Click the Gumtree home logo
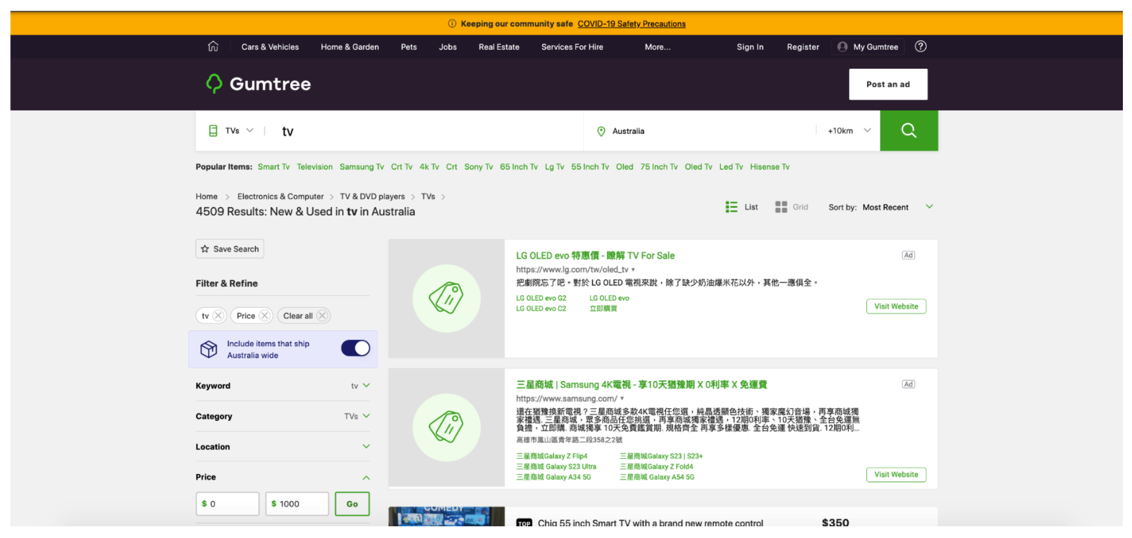 pos(258,84)
